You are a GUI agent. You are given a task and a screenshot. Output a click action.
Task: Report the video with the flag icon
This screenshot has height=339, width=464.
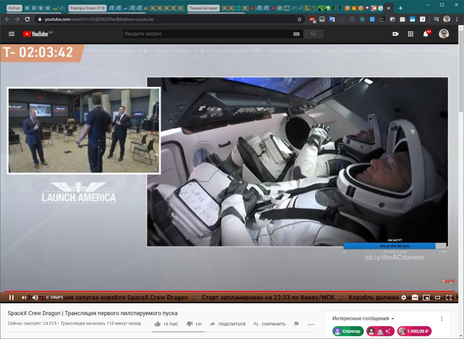pos(297,324)
